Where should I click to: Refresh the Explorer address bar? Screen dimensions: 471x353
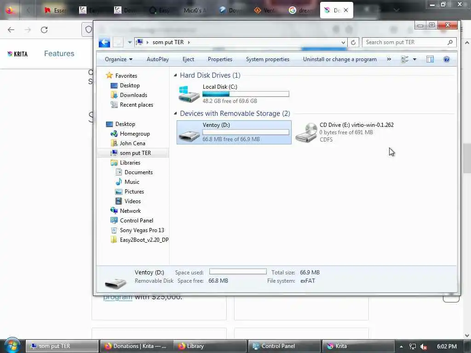click(x=353, y=42)
